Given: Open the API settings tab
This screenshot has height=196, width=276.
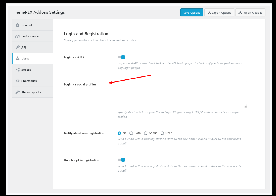Looking at the screenshot, I should 32,47.
